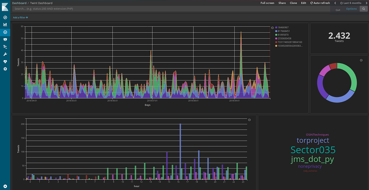Click the Kibana logo at top left
369x190 pixels.
[x=5, y=6]
